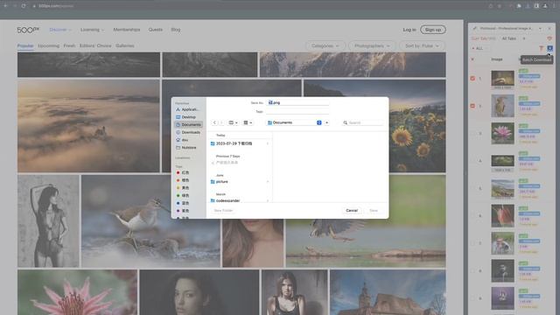The height and width of the screenshot is (315, 560).
Task: Check the checkbox for image row 4
Action: [x=472, y=161]
